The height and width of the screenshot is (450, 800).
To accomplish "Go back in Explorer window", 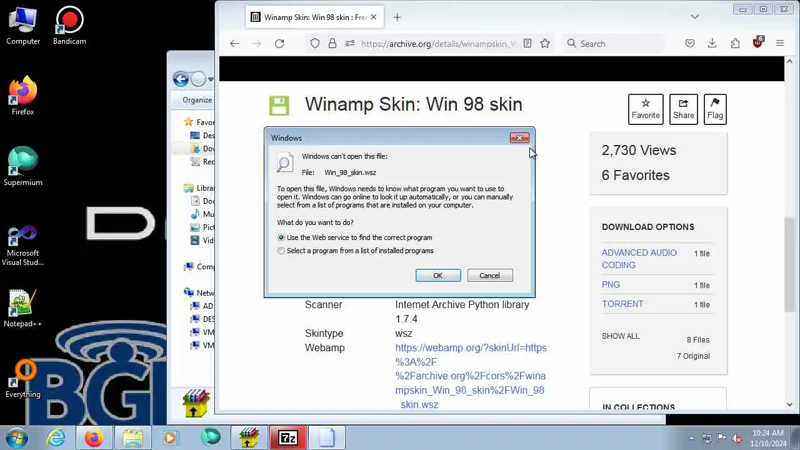I will coord(181,79).
